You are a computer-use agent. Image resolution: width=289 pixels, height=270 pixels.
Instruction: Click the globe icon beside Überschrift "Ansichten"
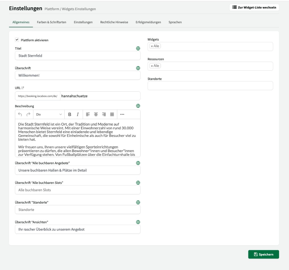point(138,222)
